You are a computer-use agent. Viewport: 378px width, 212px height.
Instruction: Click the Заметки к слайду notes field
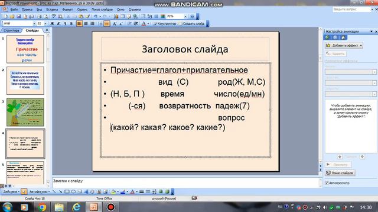[185, 182]
